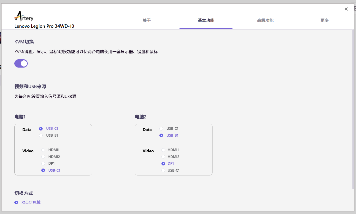Image resolution: width=356 pixels, height=214 pixels.
Task: Turn off the KVM切换 toggle switch
Action: pyautogui.click(x=21, y=63)
